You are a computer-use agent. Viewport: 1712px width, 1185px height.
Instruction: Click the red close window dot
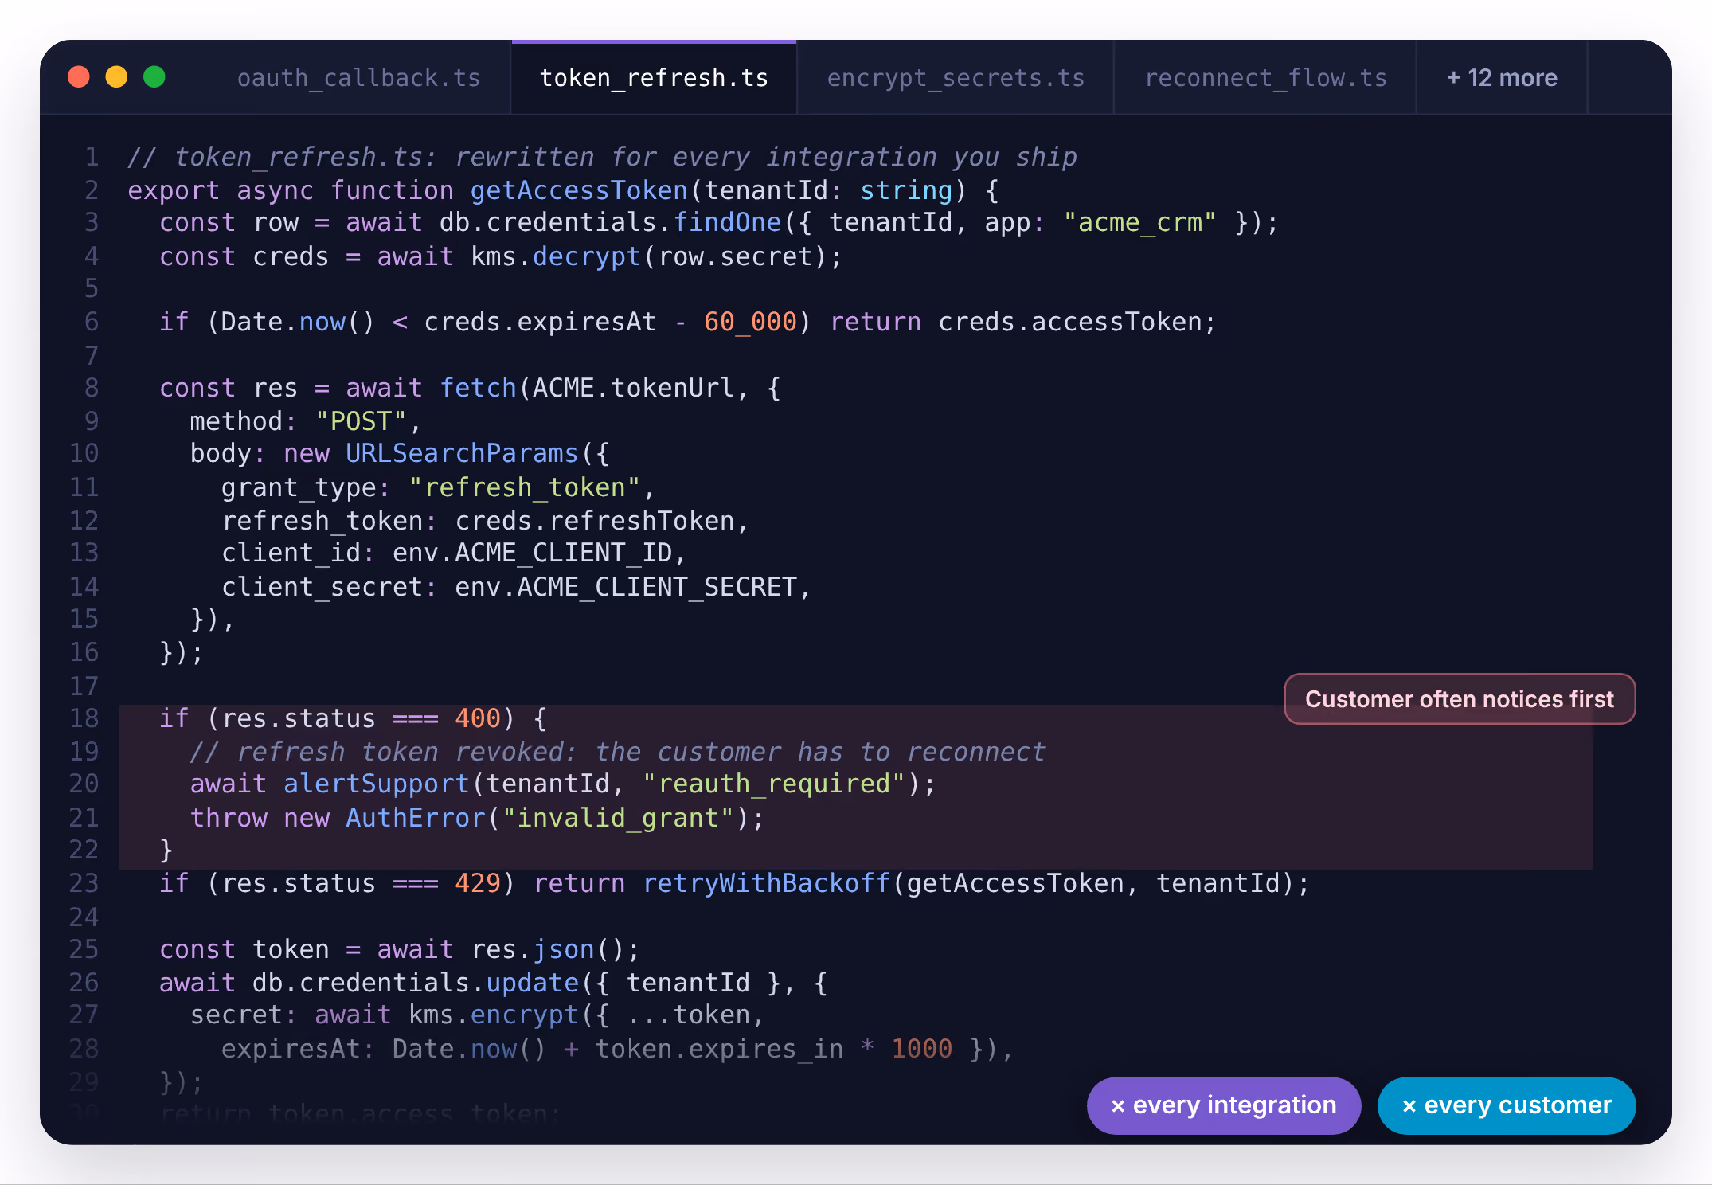79,77
